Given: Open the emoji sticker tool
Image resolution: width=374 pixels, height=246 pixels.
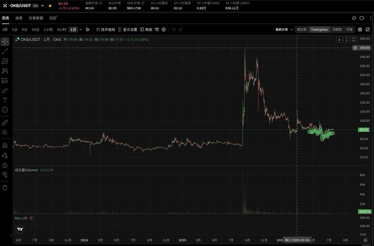Looking at the screenshot, I should [x=5, y=110].
